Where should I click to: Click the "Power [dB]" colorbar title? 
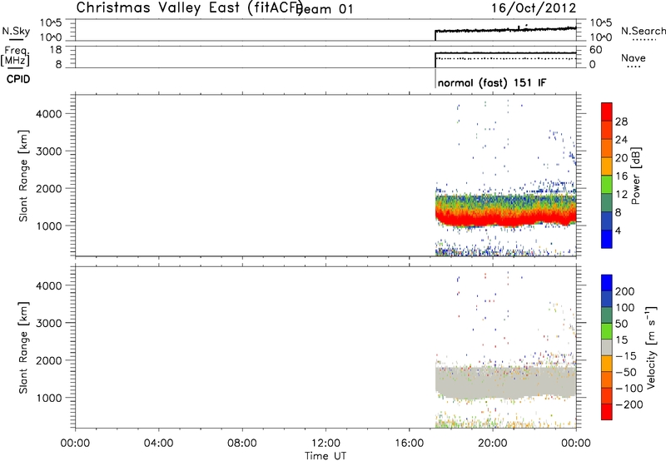[x=635, y=176]
